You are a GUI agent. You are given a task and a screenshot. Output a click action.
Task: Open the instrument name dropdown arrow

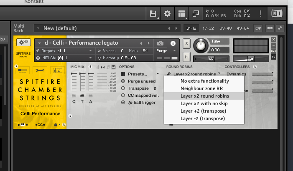point(39,43)
